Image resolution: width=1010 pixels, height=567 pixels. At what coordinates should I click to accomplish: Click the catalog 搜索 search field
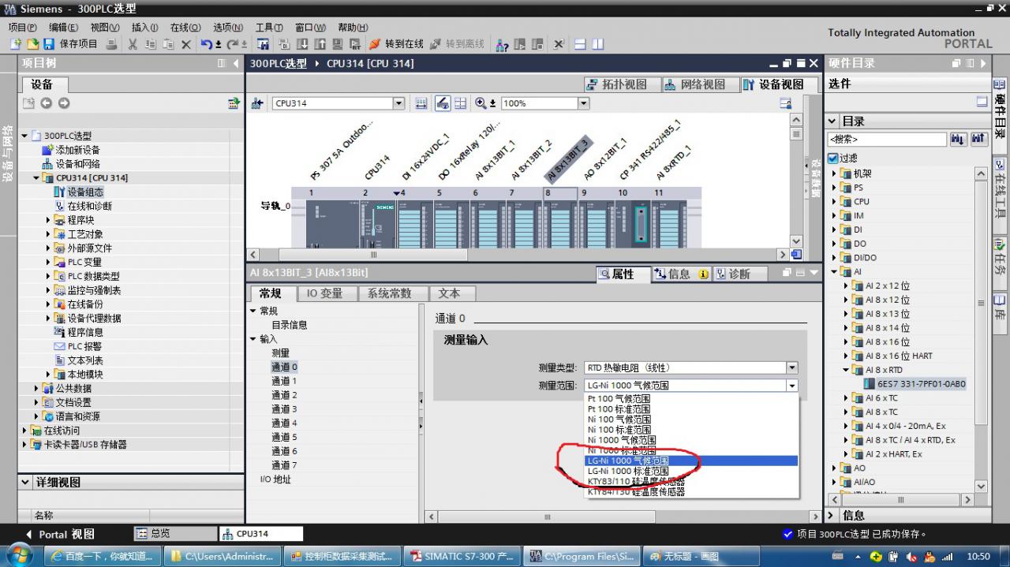887,140
